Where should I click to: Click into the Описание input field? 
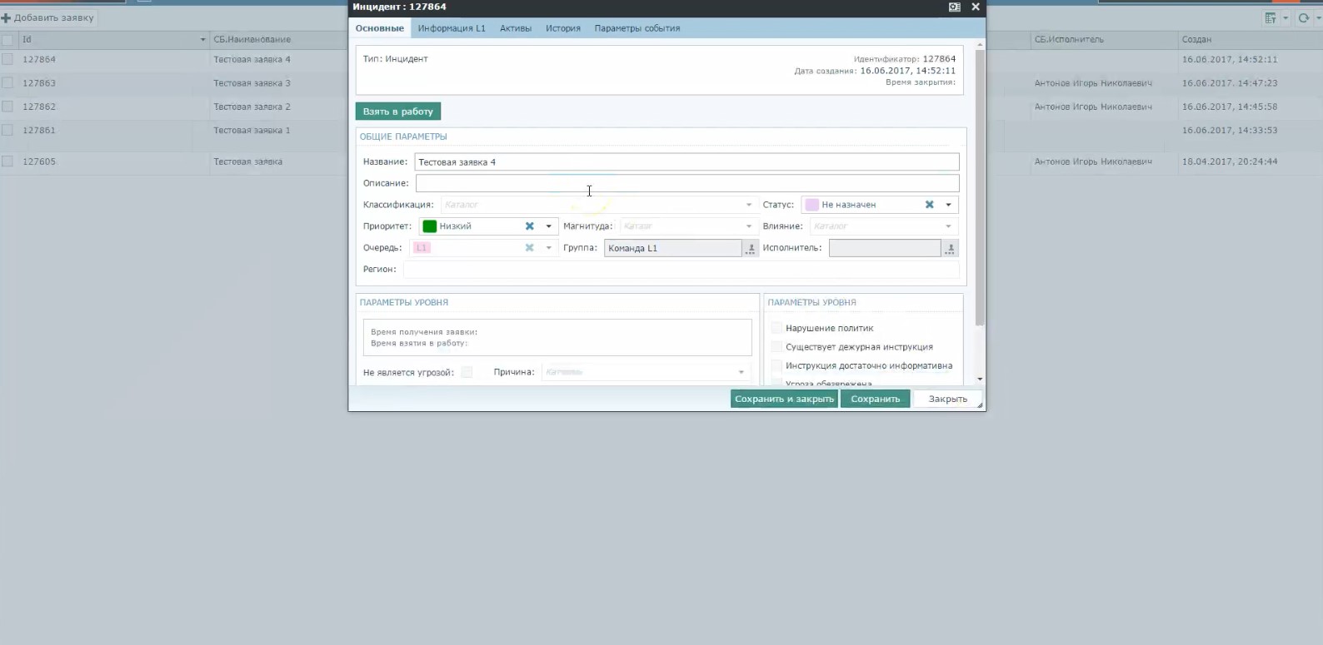(687, 183)
